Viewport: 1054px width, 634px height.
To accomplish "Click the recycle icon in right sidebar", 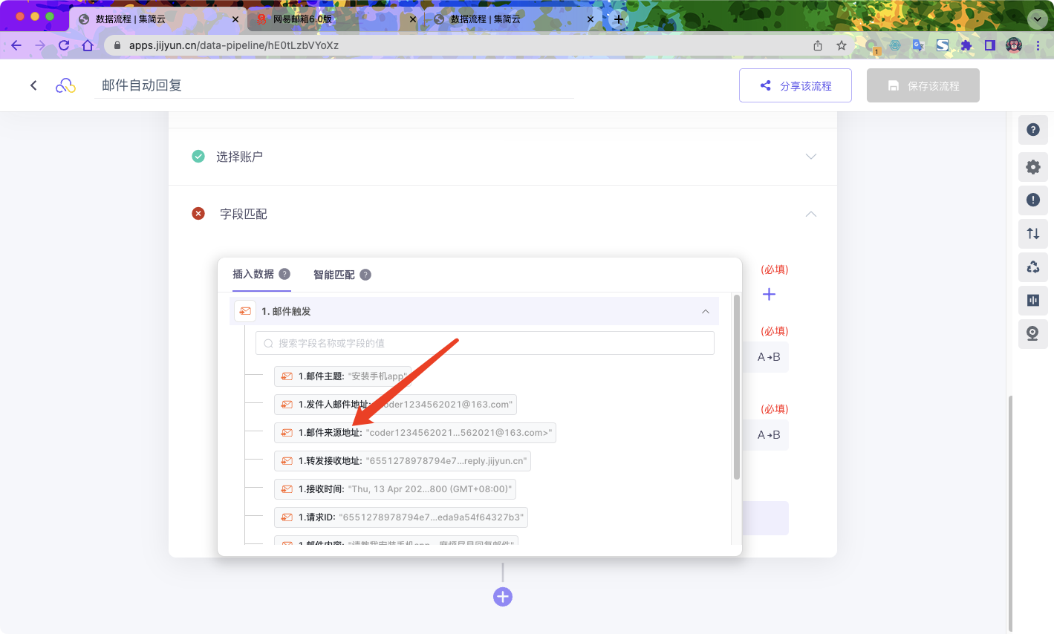I will click(1032, 267).
